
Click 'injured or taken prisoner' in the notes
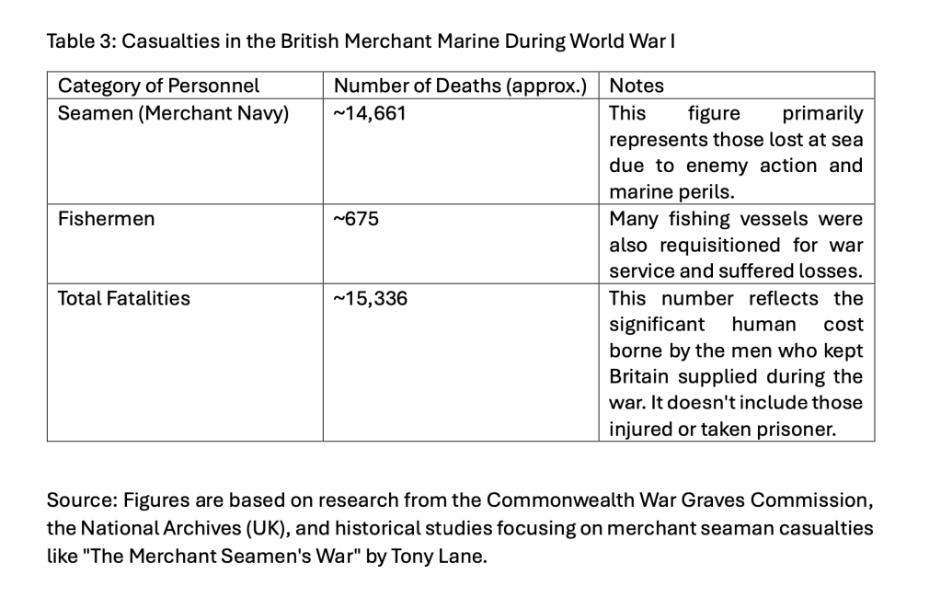[x=722, y=430]
